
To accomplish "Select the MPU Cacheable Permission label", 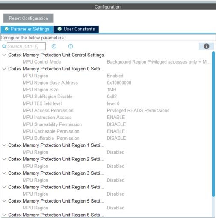I will pyautogui.click(x=51, y=131).
